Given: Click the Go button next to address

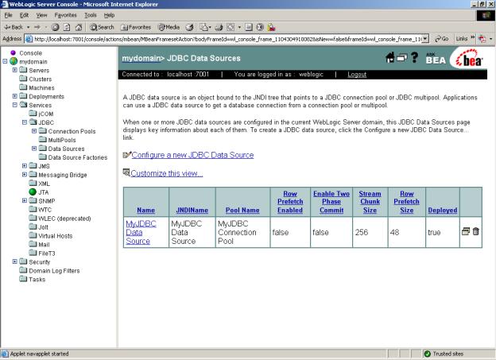Looking at the screenshot, I should [x=442, y=39].
